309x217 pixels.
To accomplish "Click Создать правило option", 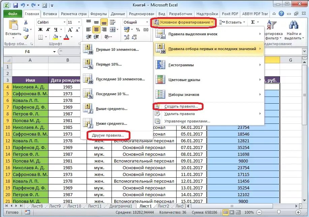I will tap(181, 106).
